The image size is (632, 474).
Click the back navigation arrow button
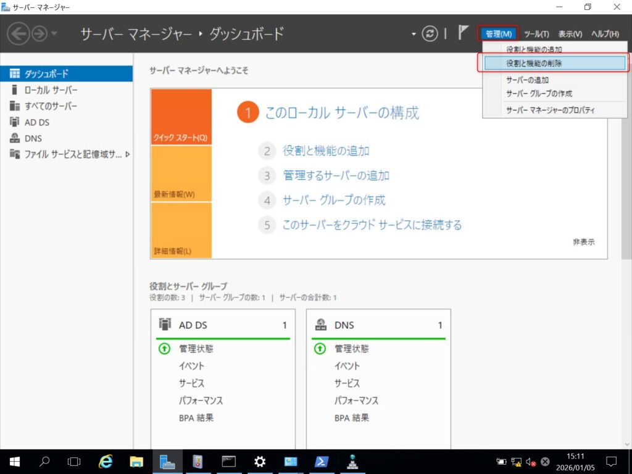[x=18, y=34]
